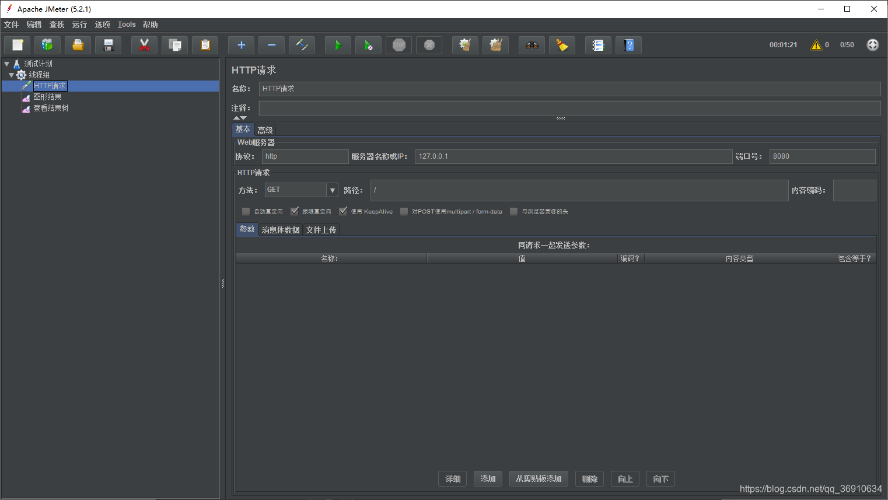
Task: Toggle the 跟随重定向 checkbox
Action: tap(295, 211)
